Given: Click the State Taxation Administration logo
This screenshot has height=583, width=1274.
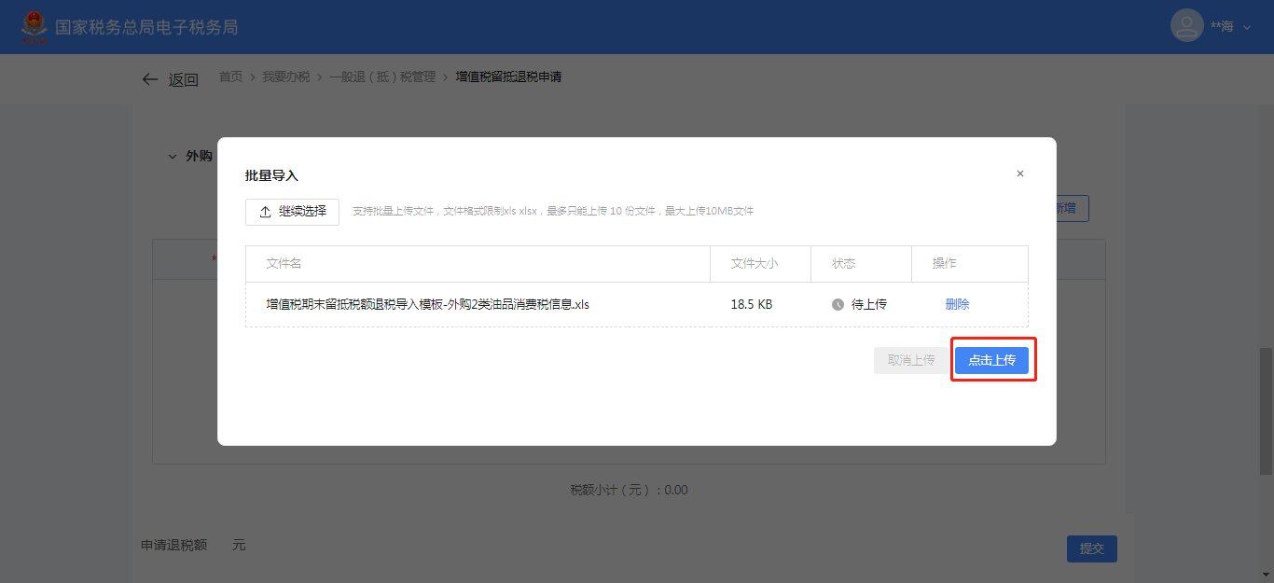Looking at the screenshot, I should pos(35,26).
